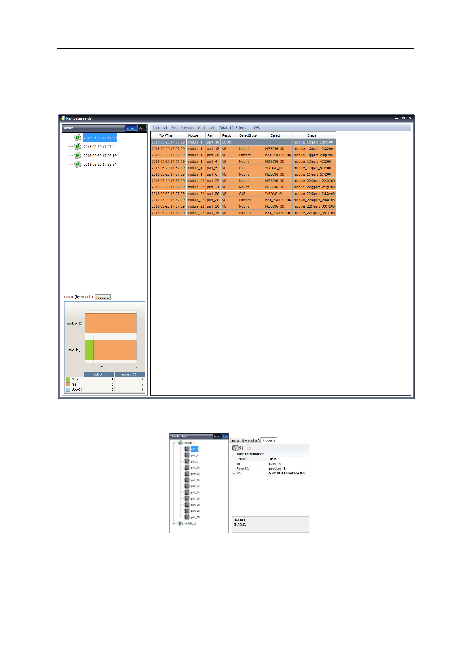The width and height of the screenshot is (471, 665).
Task: Click the orange module_22 bar in chart
Action: tap(111, 323)
